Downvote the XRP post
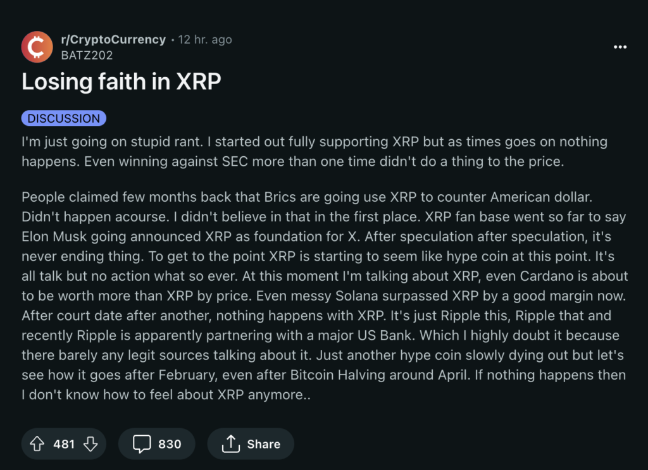This screenshot has height=470, width=648. point(90,444)
